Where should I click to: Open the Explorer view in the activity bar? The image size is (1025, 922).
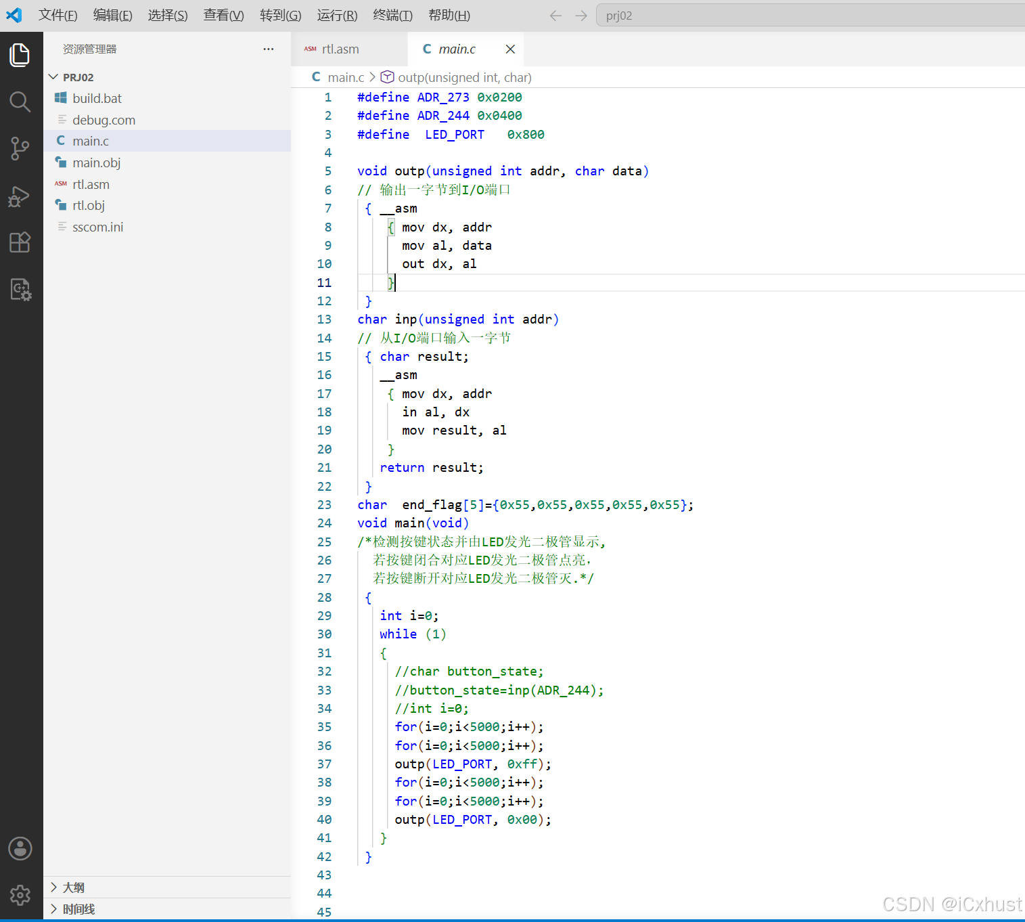click(x=20, y=55)
